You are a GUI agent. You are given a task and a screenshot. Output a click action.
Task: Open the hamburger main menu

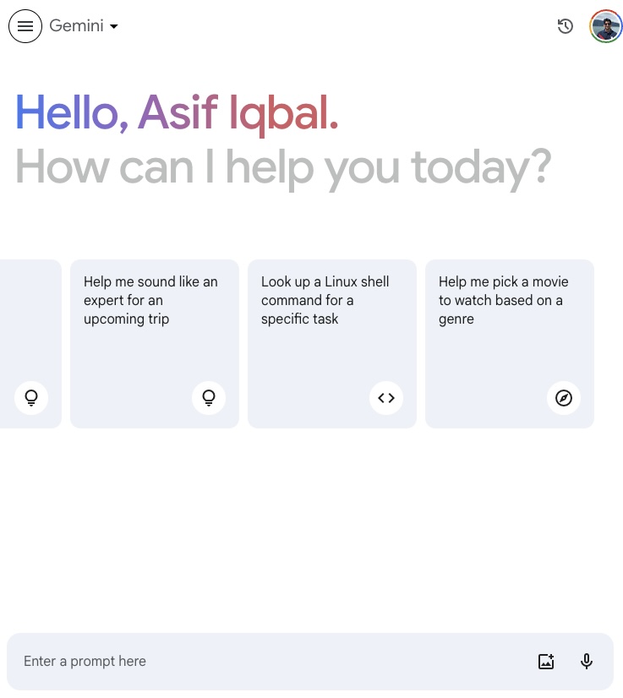25,26
